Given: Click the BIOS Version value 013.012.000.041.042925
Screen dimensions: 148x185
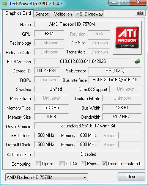Looking at the screenshot, I should [x=83, y=61].
